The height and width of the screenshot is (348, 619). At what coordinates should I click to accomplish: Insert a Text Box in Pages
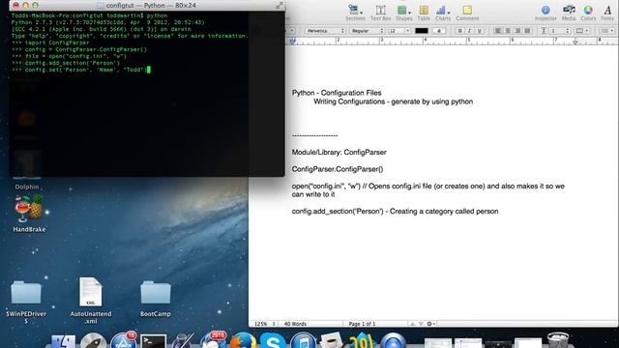pos(380,13)
